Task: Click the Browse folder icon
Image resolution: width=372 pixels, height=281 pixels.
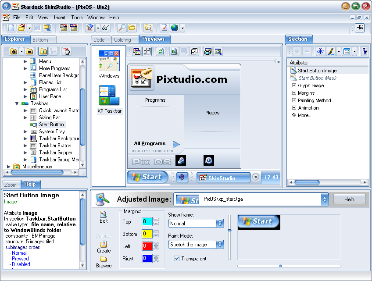Action: [104, 262]
